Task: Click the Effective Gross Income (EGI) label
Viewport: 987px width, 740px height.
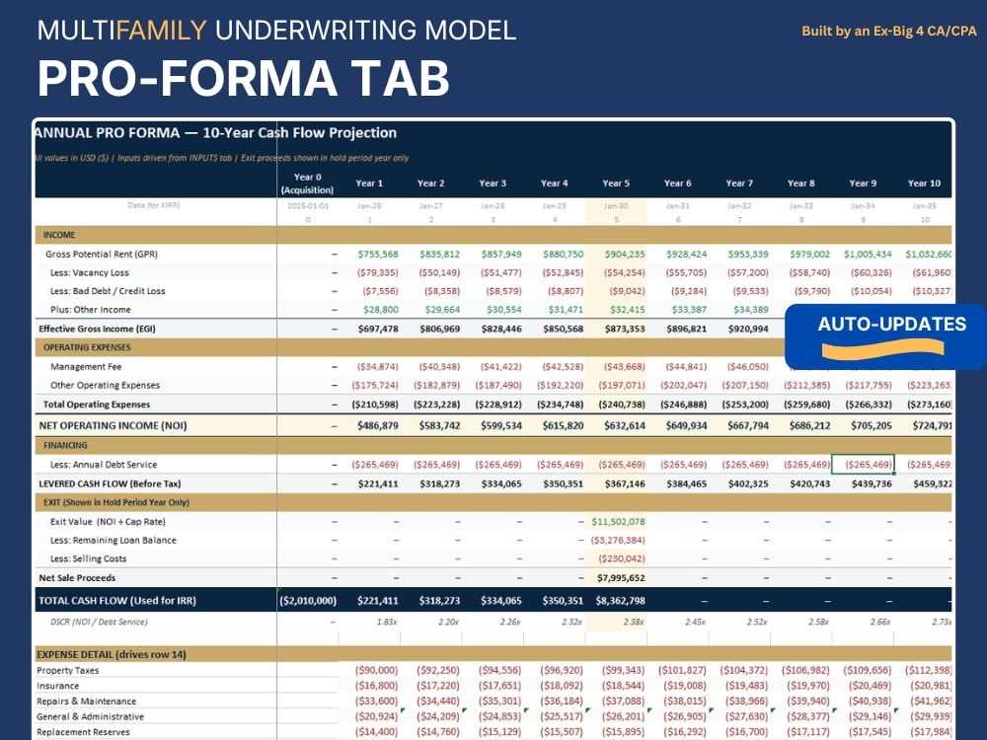Action: point(97,329)
